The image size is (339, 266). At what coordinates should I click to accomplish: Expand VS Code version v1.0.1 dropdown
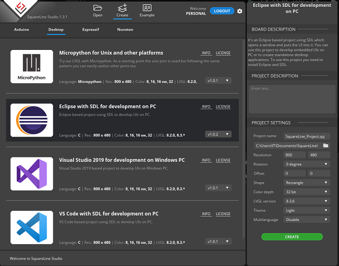tap(218, 242)
